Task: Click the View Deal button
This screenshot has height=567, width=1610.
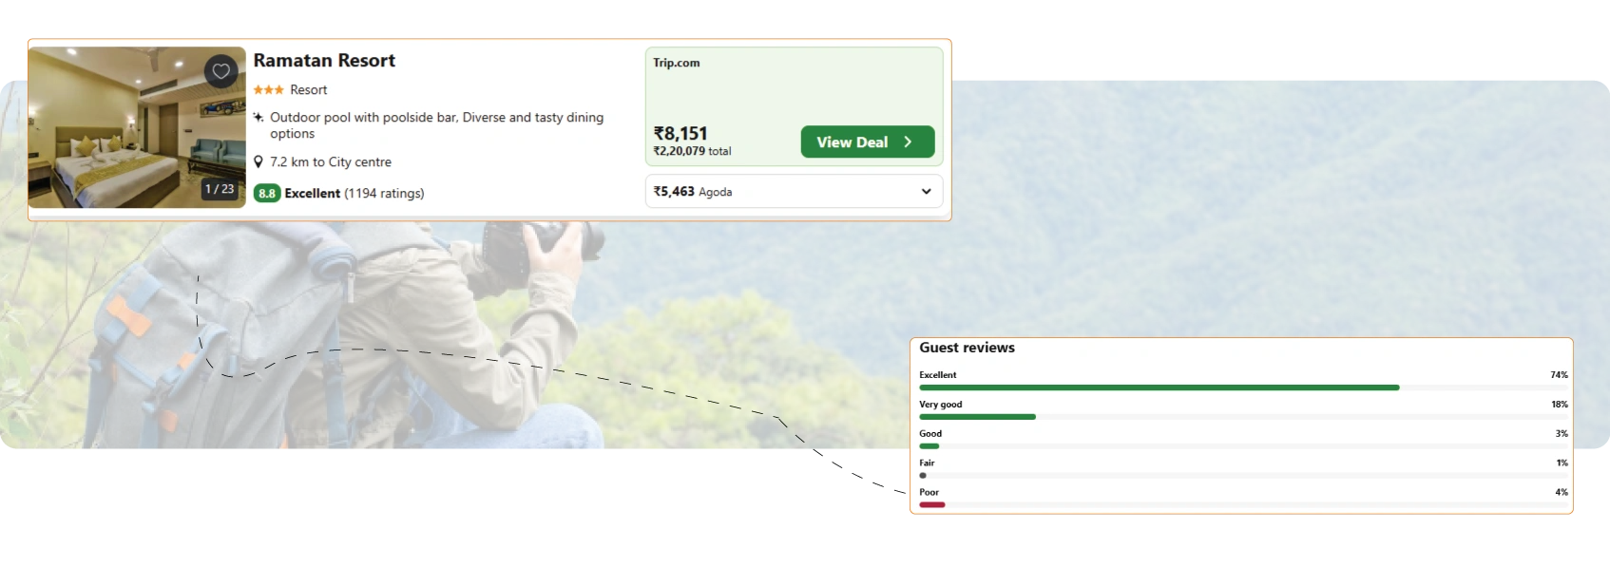Action: 868,142
